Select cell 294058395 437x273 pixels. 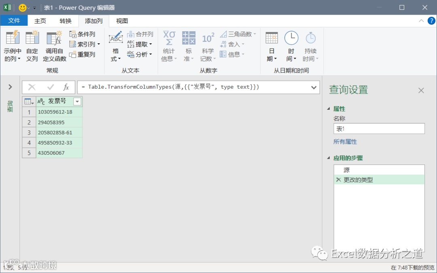pyautogui.click(x=59, y=122)
